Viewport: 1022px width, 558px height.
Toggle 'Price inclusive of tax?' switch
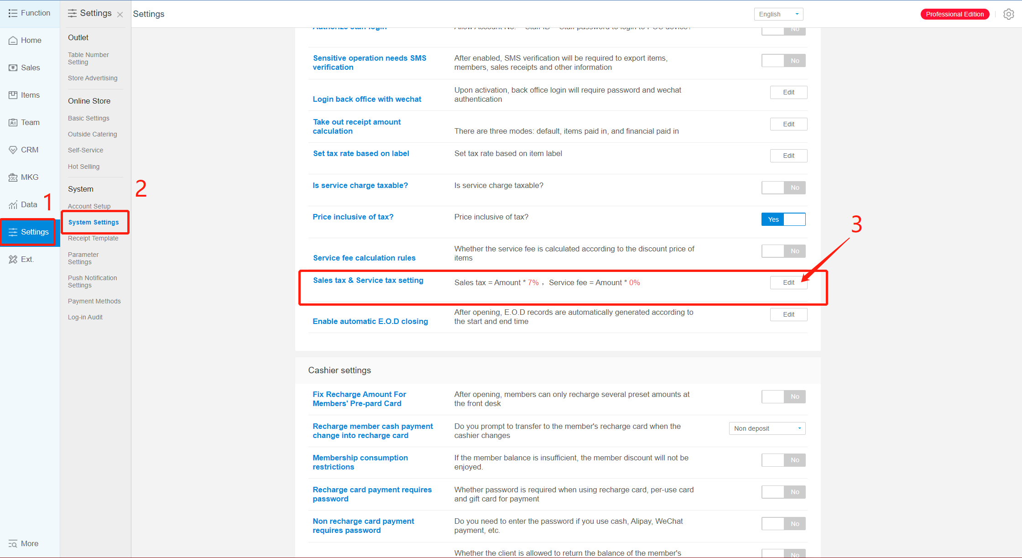[x=783, y=219]
